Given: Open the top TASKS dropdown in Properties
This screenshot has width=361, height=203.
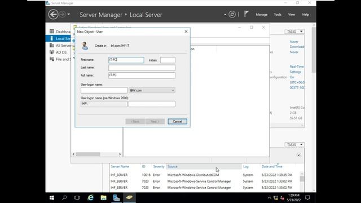Looking at the screenshot, I should point(294,32).
